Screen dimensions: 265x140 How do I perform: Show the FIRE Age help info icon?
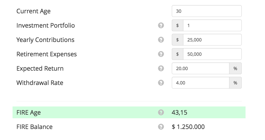point(161,112)
